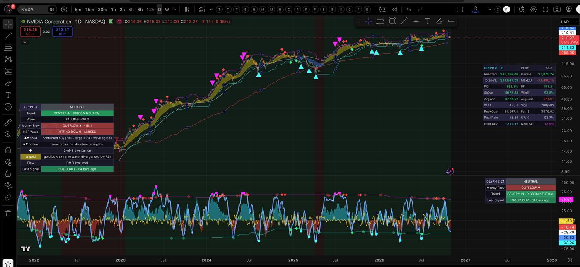Enter fullscreen chart mode

(x=545, y=9)
